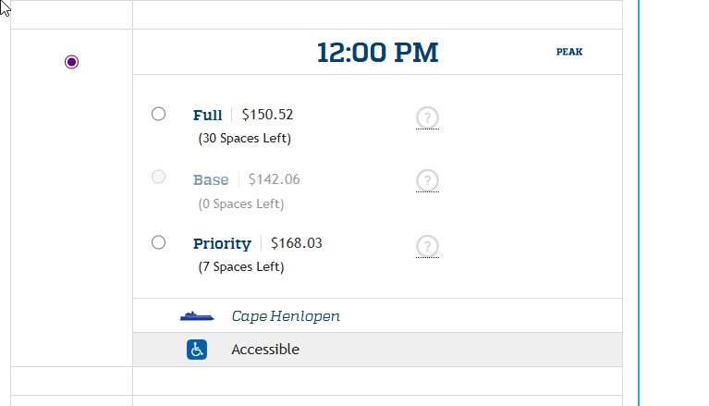
Task: Click the bold Priority fare label
Action: (222, 244)
